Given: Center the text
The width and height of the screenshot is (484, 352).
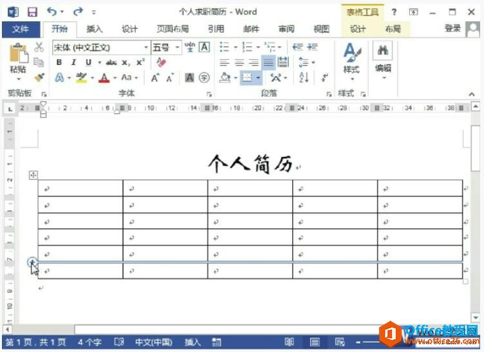Looking at the screenshot, I should pos(239,62).
